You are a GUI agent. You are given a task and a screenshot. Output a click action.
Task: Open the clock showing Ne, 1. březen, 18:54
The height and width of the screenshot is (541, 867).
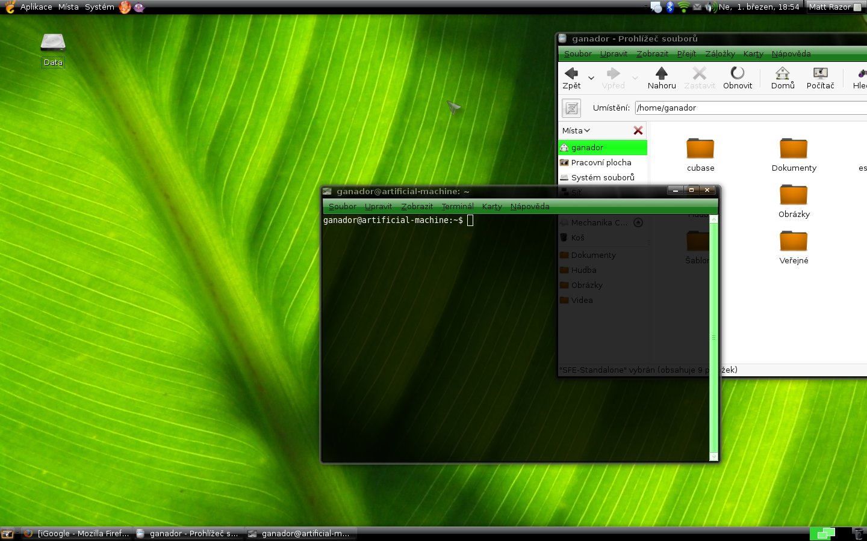[759, 7]
